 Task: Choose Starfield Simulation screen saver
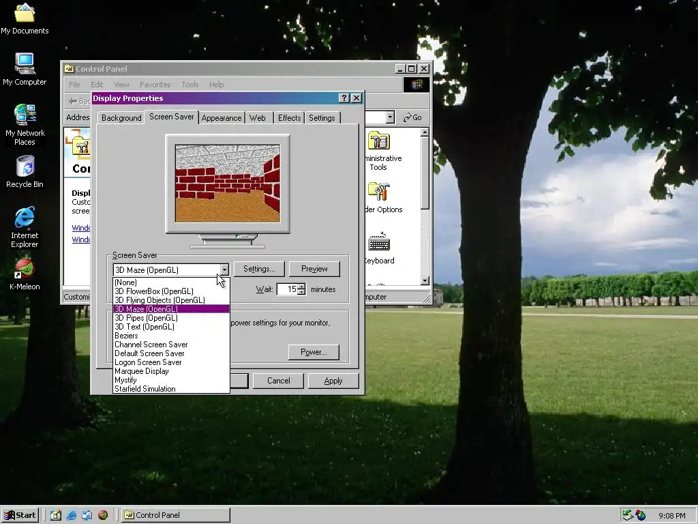click(171, 389)
